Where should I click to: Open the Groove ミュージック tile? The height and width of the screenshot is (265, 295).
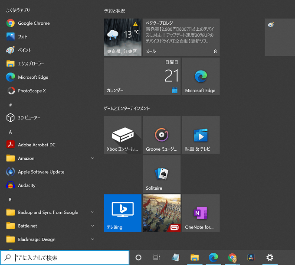tap(162, 135)
